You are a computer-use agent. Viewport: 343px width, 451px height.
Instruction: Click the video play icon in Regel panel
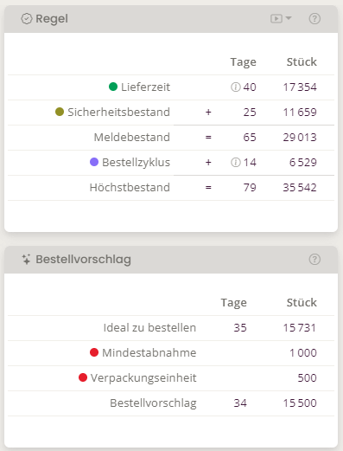[276, 19]
